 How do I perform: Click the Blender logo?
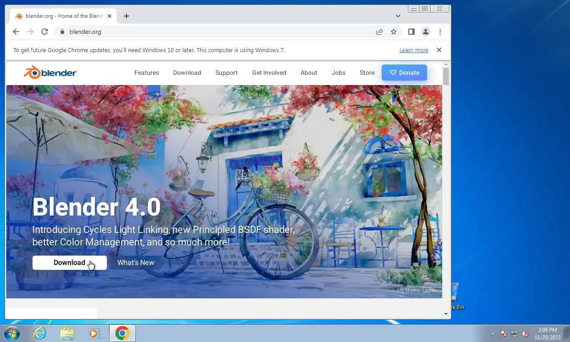pos(51,73)
